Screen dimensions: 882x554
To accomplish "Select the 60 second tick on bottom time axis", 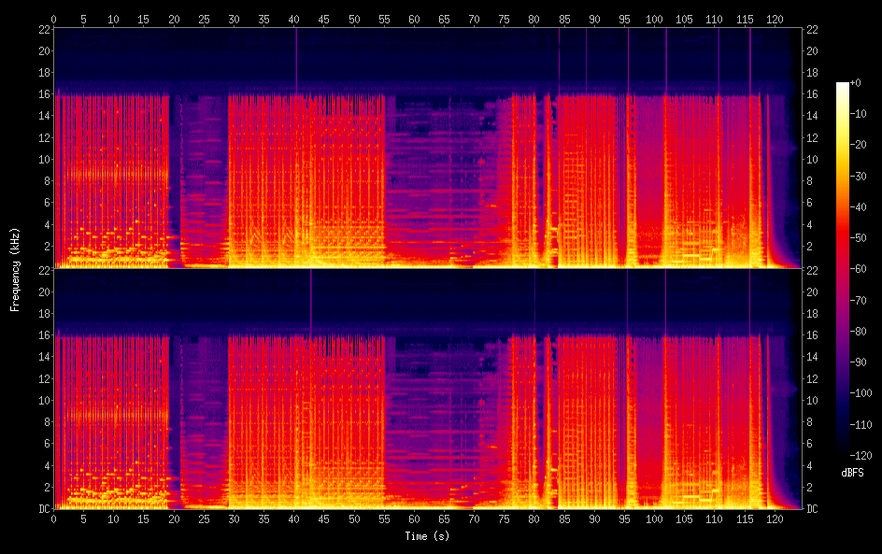I will point(414,518).
